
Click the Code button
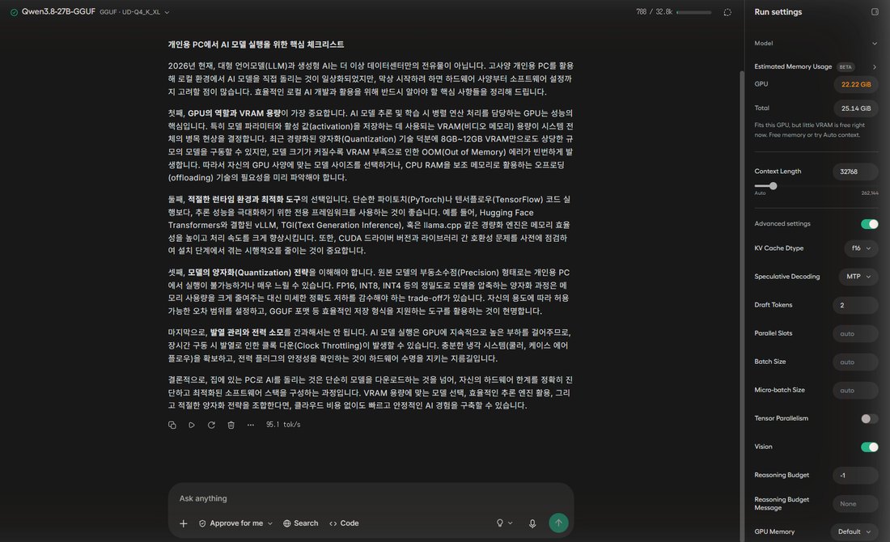(x=344, y=523)
